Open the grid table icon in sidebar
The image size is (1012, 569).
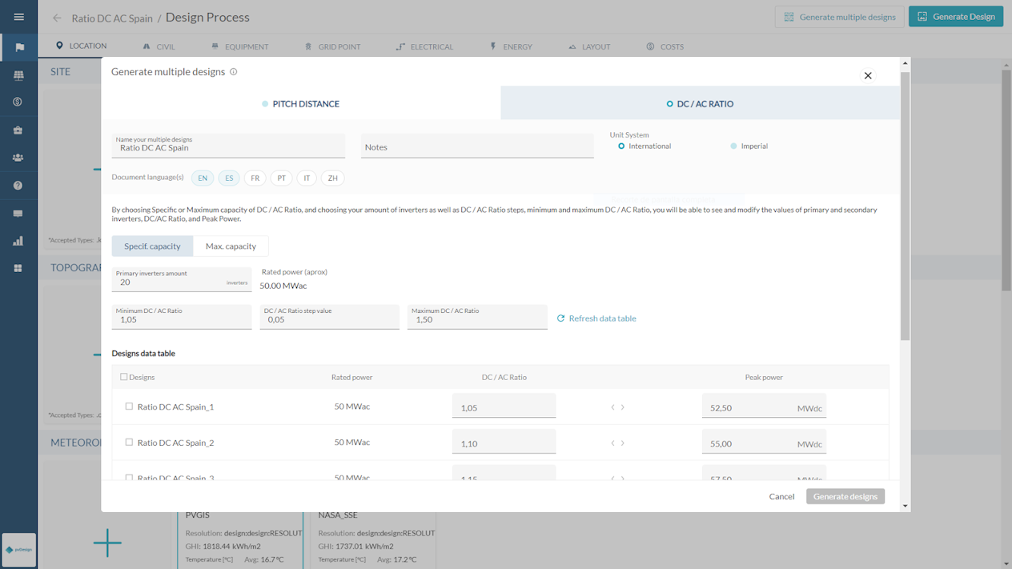point(18,75)
